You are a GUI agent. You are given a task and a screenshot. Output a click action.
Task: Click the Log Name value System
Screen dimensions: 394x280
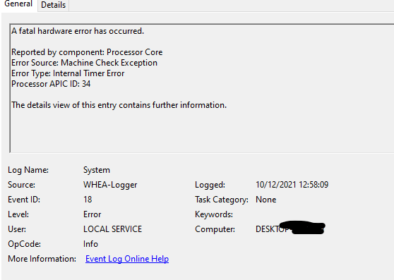tap(97, 170)
